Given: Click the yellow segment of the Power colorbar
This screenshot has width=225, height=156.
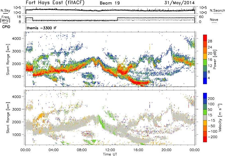Looking at the screenshot, I should click(x=205, y=56).
